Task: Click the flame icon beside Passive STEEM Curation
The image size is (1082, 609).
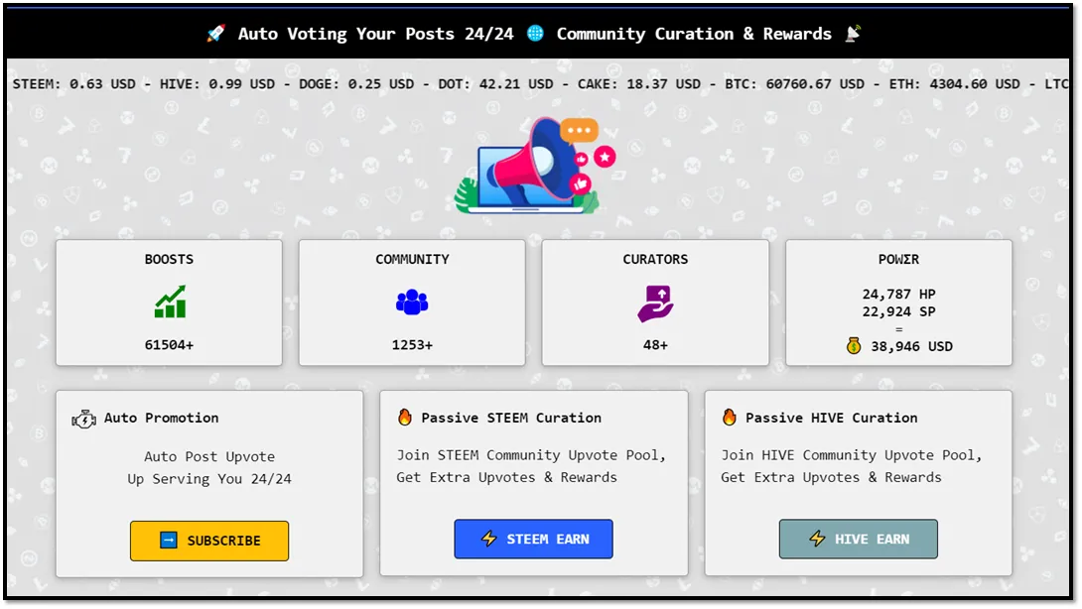Action: pyautogui.click(x=405, y=417)
